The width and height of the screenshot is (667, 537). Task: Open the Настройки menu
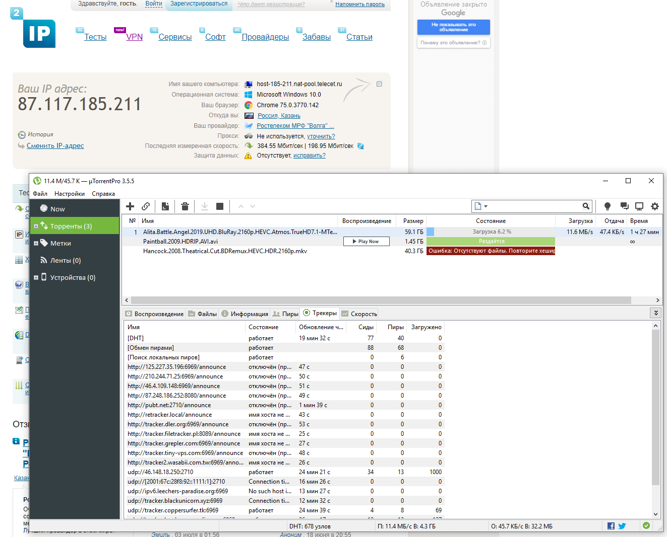tap(70, 194)
